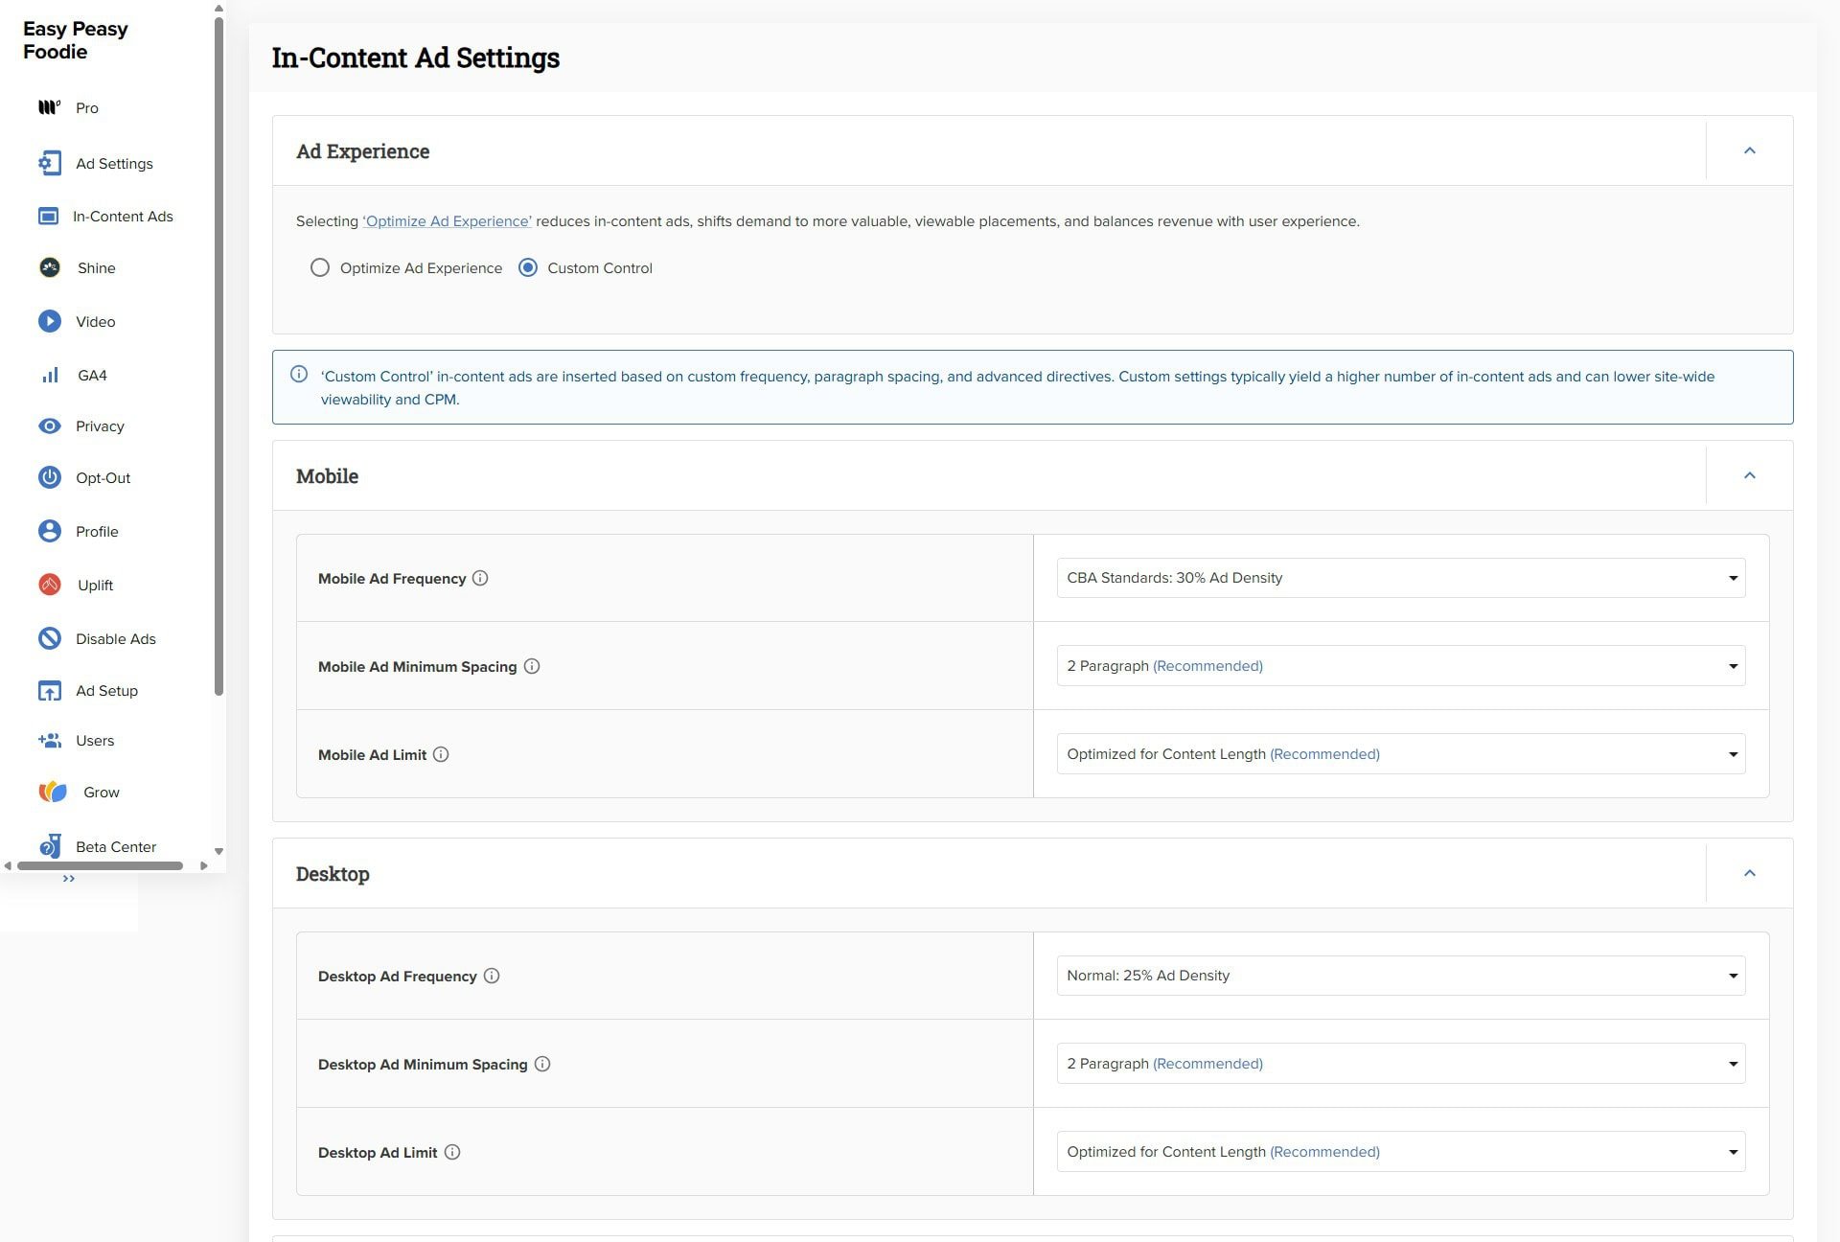
Task: Click the Video icon in the sidebar
Action: pos(50,321)
